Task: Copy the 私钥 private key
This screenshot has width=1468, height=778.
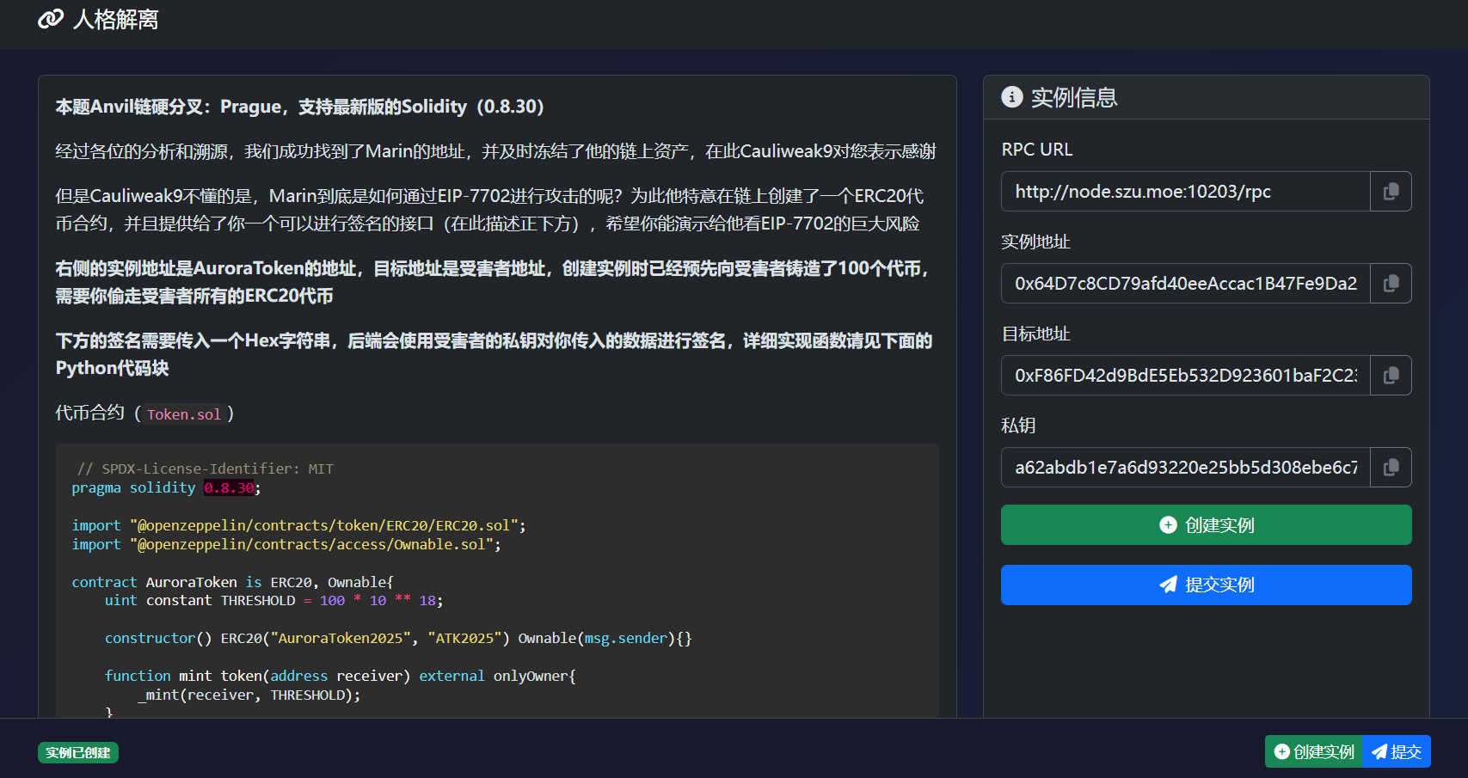Action: [1390, 468]
